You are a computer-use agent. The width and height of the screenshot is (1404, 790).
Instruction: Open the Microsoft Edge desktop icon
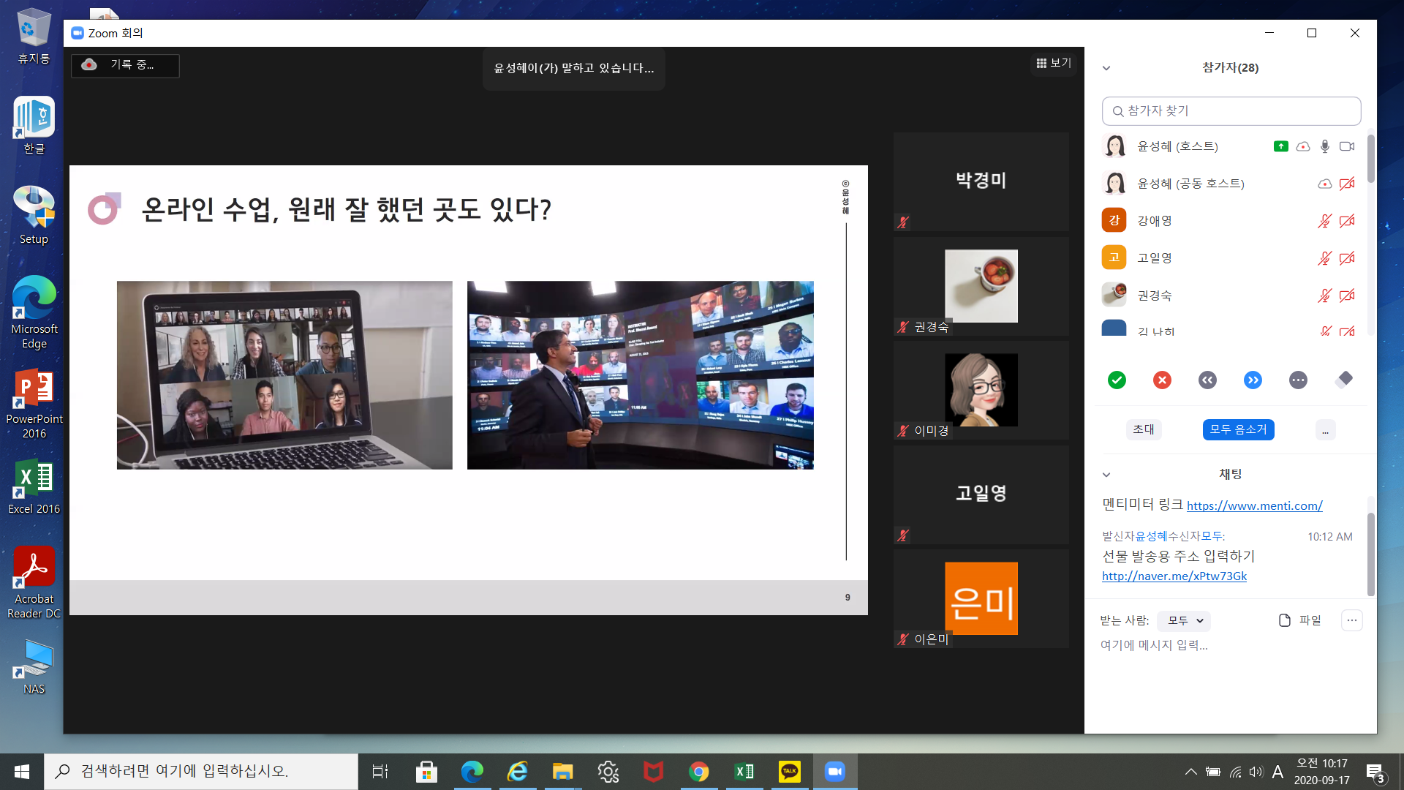(34, 313)
